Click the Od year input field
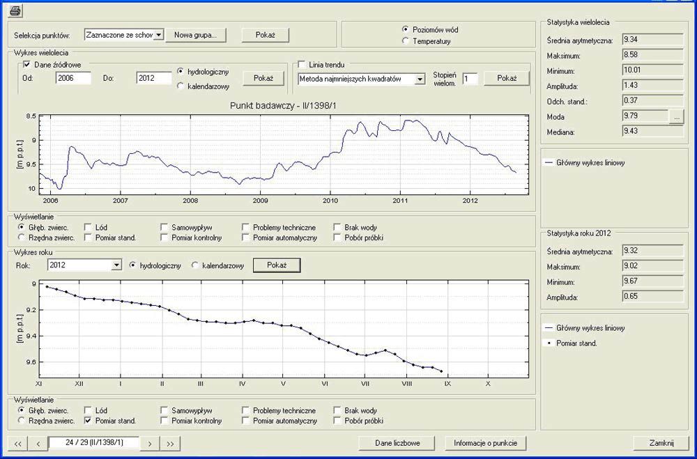Viewport: 697px width, 459px height. (x=73, y=79)
